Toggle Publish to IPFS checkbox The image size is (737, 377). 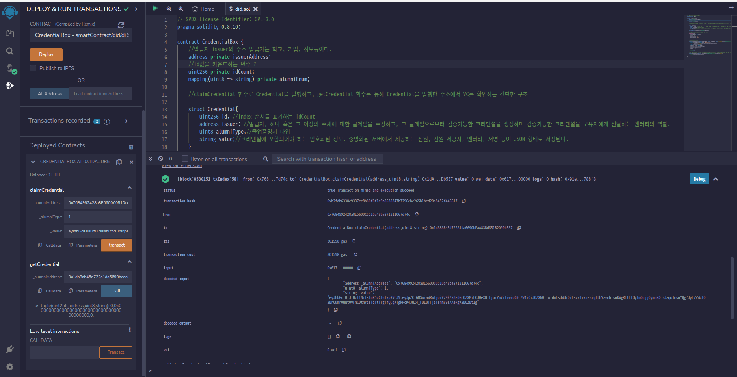click(x=33, y=68)
